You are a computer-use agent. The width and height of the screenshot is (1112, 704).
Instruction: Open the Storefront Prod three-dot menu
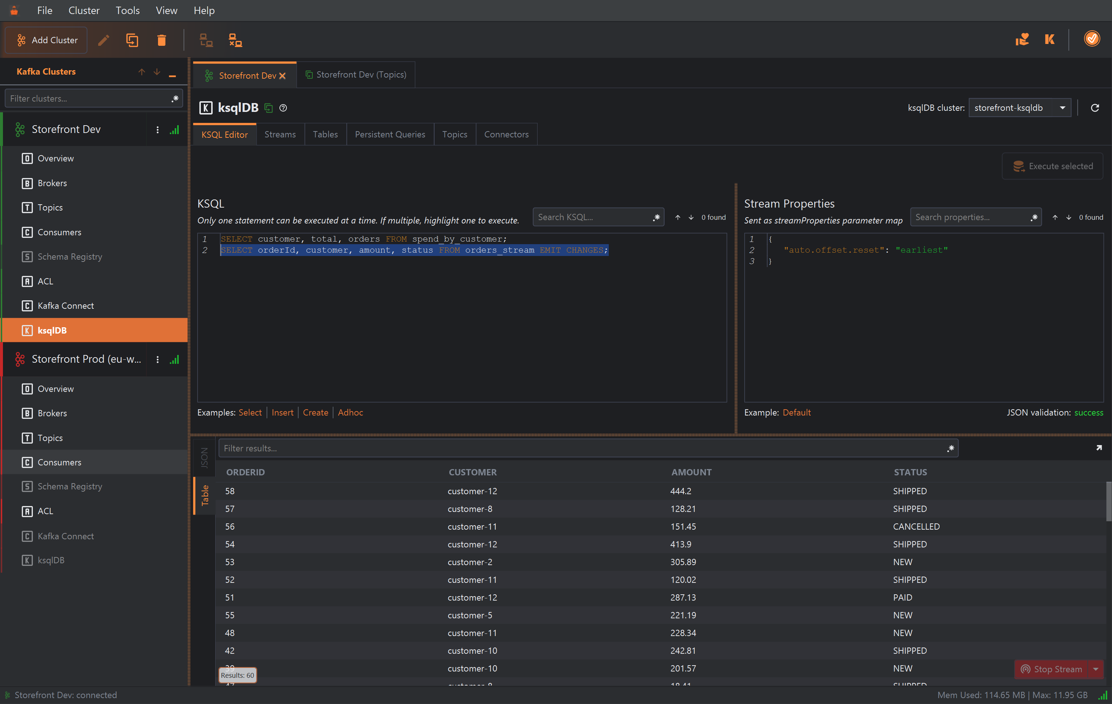158,359
